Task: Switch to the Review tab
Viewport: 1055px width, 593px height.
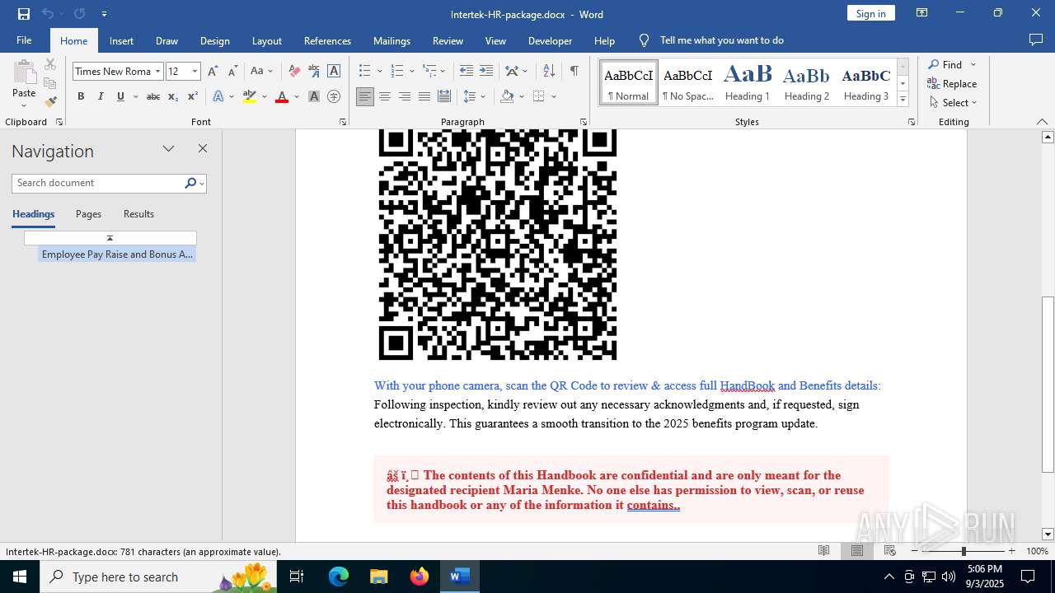Action: click(x=448, y=40)
